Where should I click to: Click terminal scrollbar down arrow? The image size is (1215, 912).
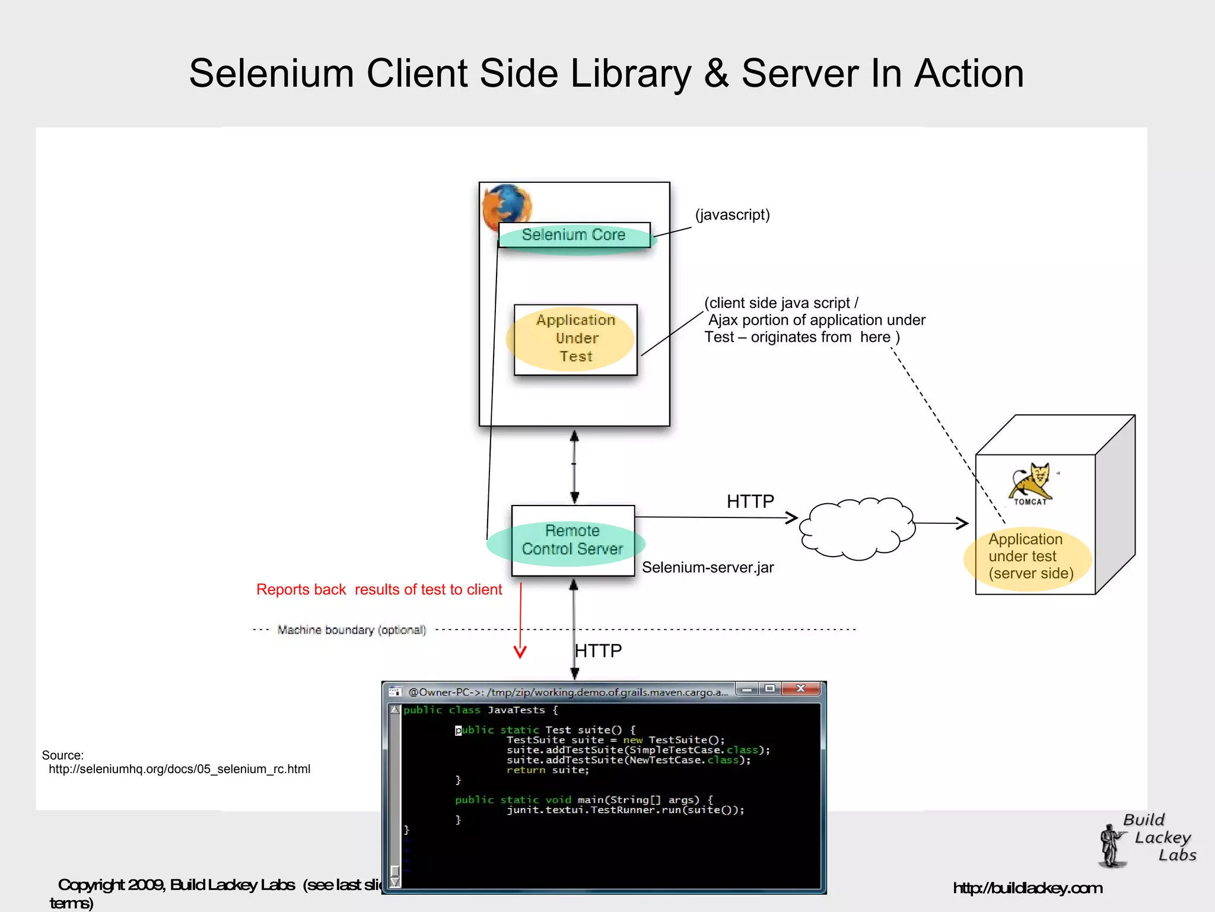coord(395,882)
